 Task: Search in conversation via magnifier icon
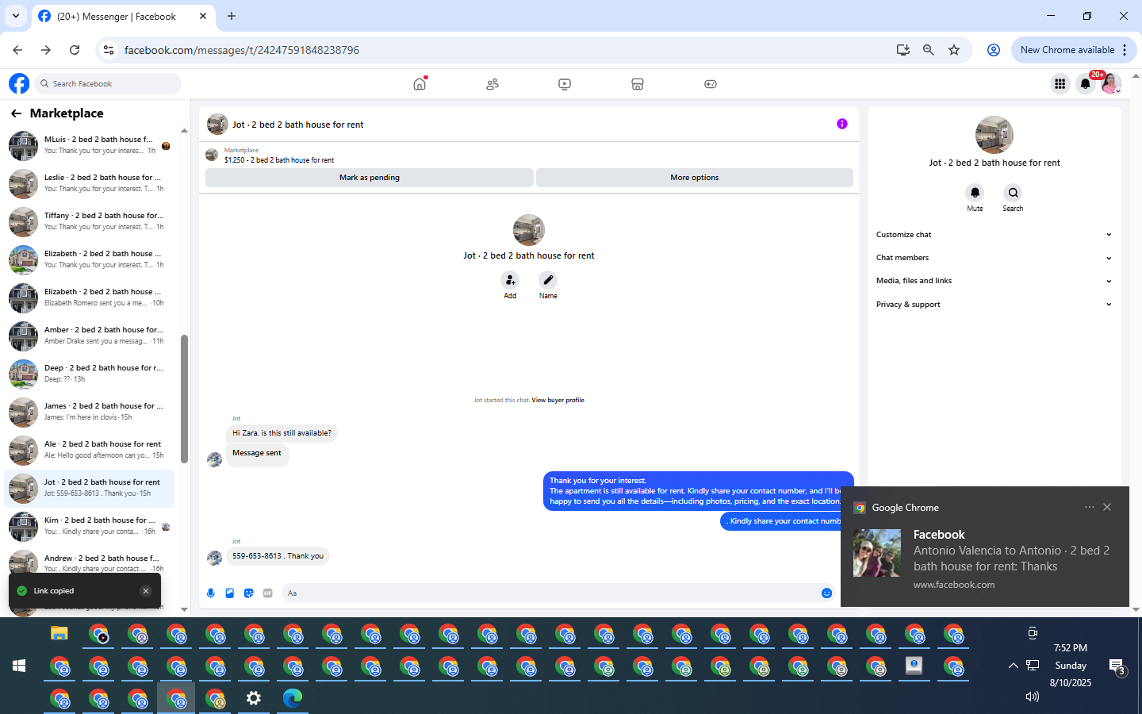pyautogui.click(x=1013, y=193)
